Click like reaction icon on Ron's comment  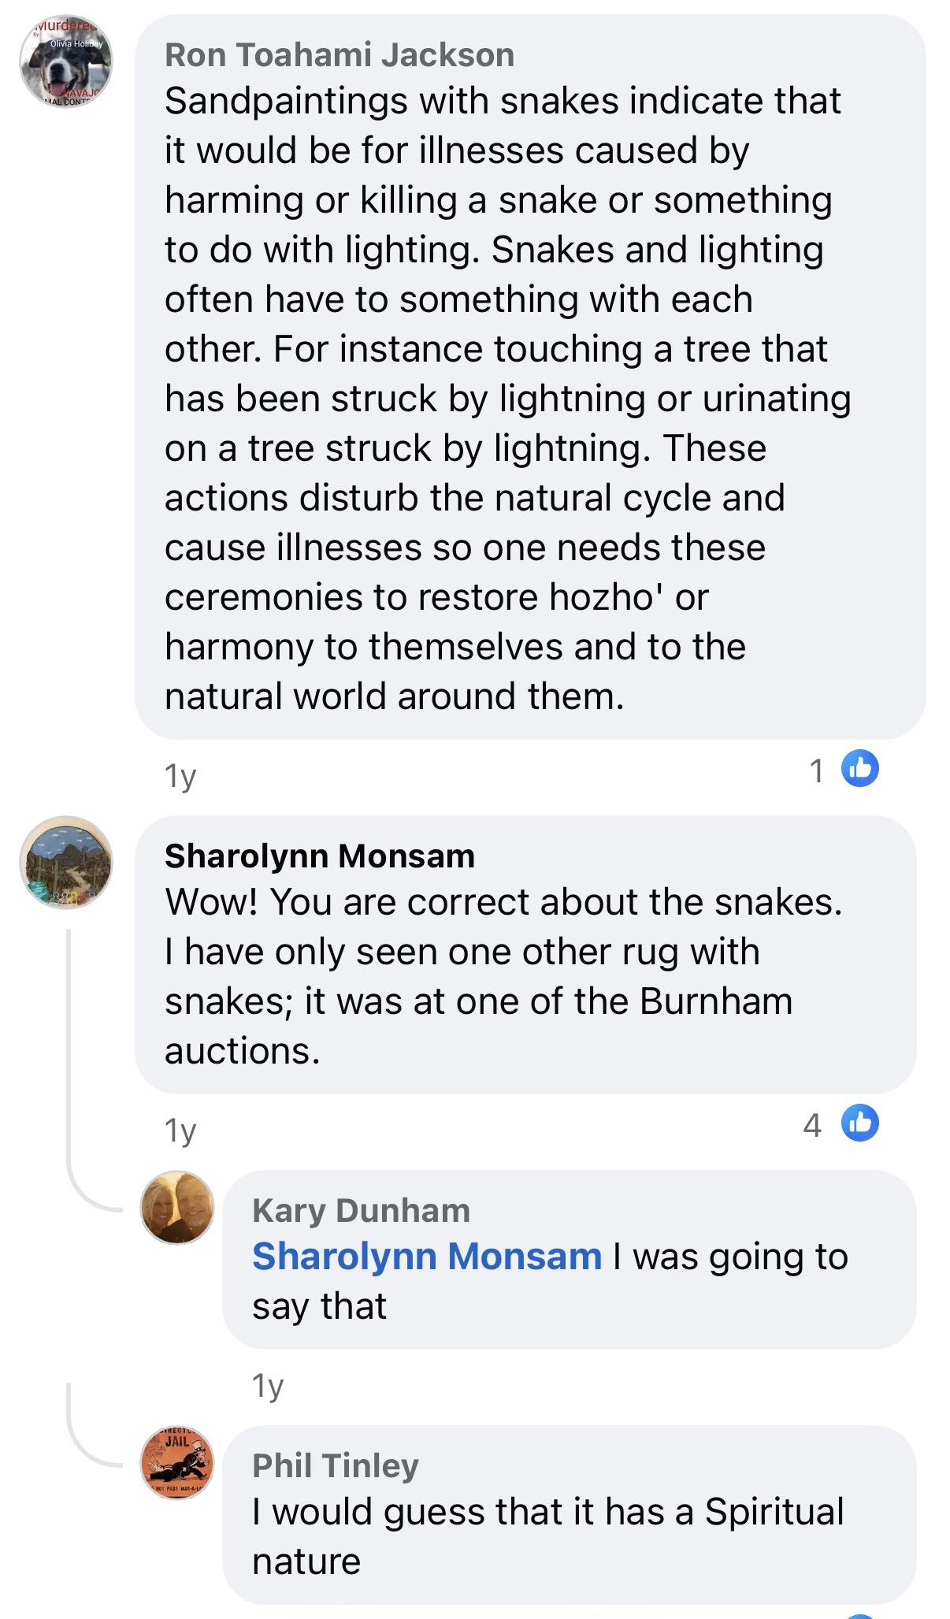pyautogui.click(x=859, y=768)
